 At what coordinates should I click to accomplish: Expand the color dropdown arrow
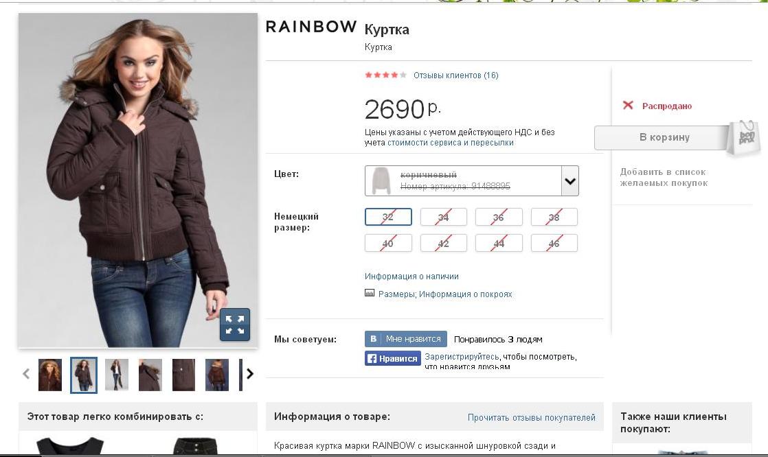click(x=569, y=181)
